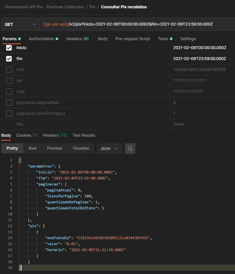
Task: Open the GET method dropdown
Action: pos(21,25)
